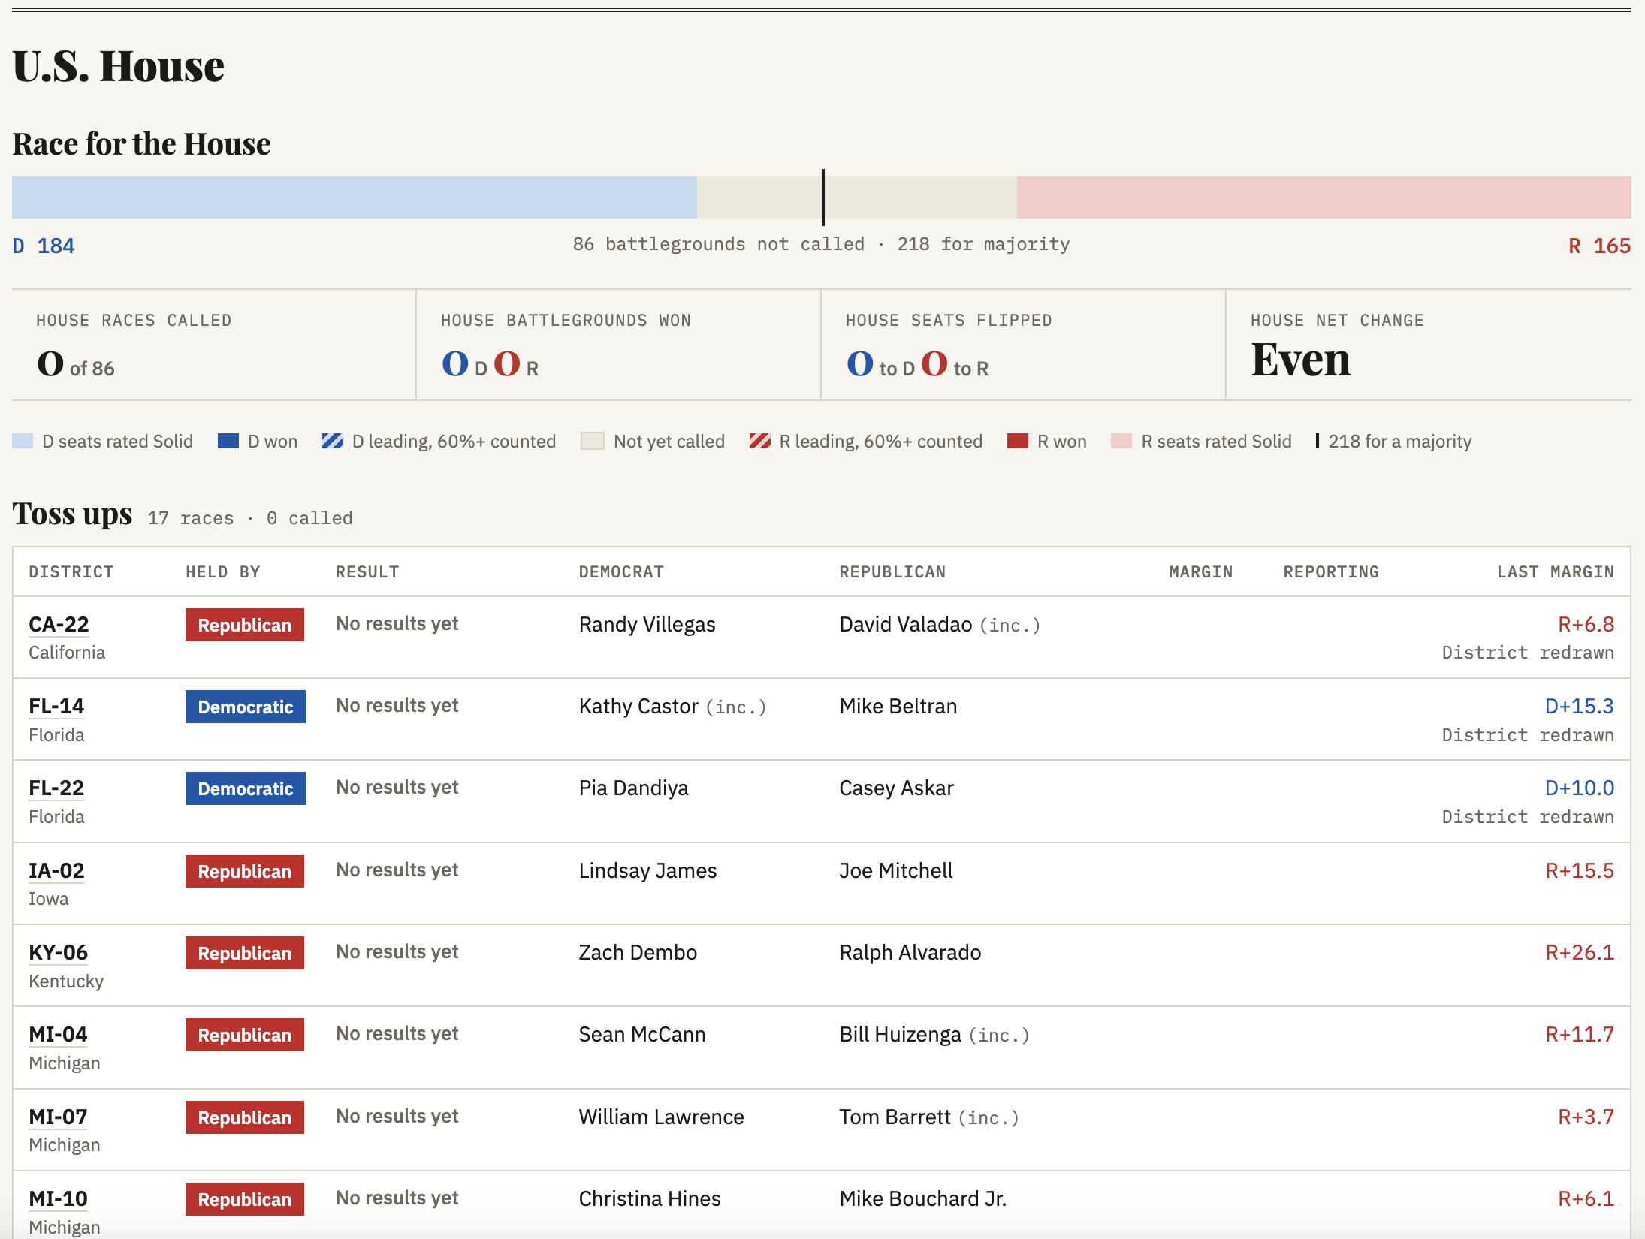
Task: Open the FL-22 district link
Action: coord(56,788)
